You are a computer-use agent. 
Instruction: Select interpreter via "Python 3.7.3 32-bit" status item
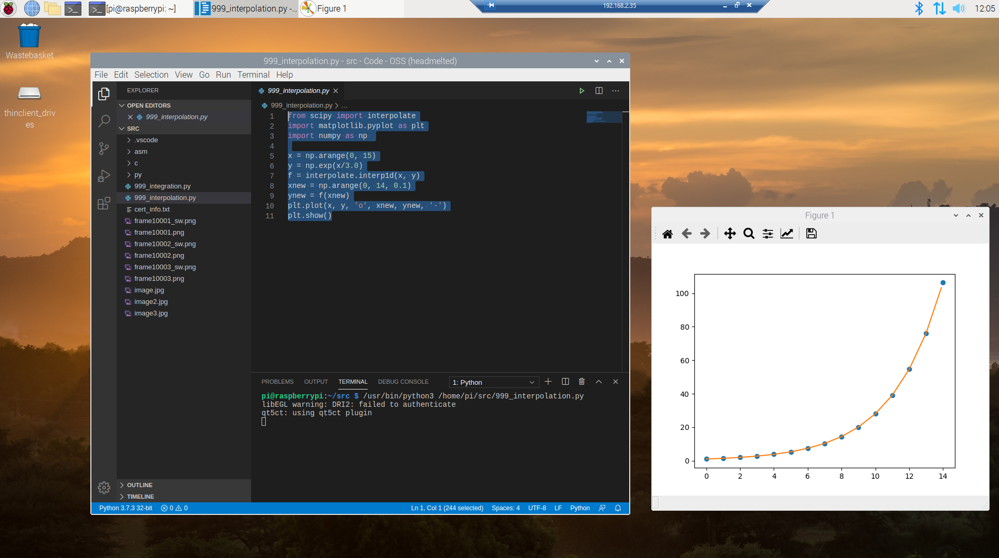coord(125,508)
